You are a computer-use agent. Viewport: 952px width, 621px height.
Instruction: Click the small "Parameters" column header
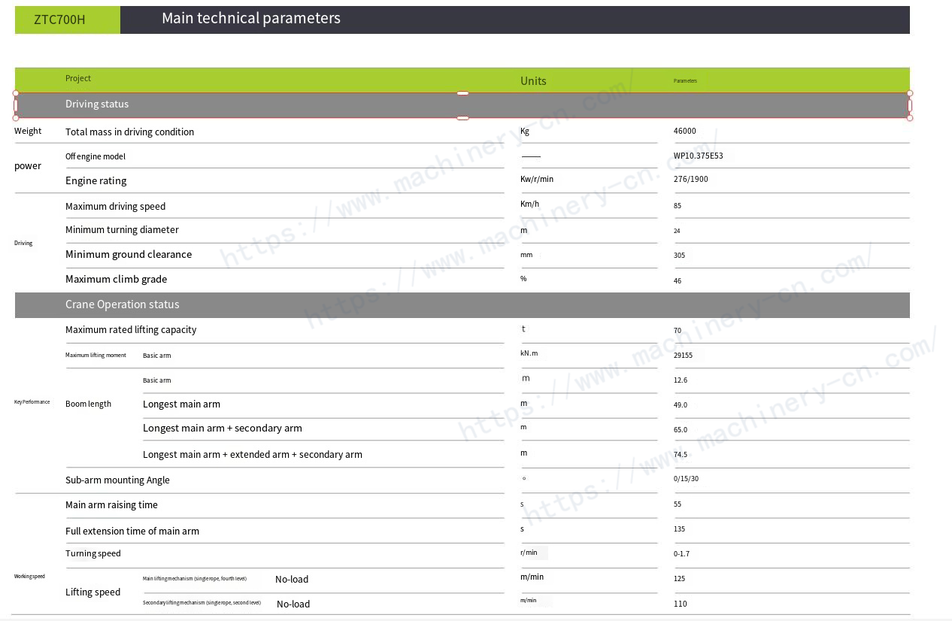coord(685,80)
